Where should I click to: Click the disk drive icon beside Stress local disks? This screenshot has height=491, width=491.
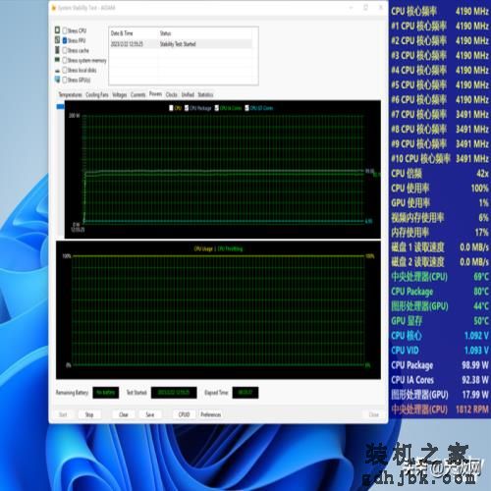click(x=57, y=71)
